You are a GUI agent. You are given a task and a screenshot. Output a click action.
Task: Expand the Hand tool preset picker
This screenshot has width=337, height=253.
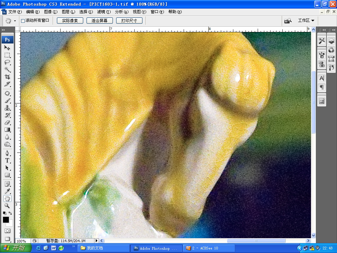click(15, 21)
